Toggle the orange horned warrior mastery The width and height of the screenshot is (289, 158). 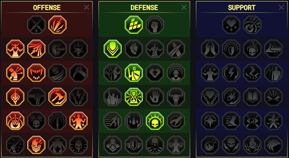click(15, 49)
